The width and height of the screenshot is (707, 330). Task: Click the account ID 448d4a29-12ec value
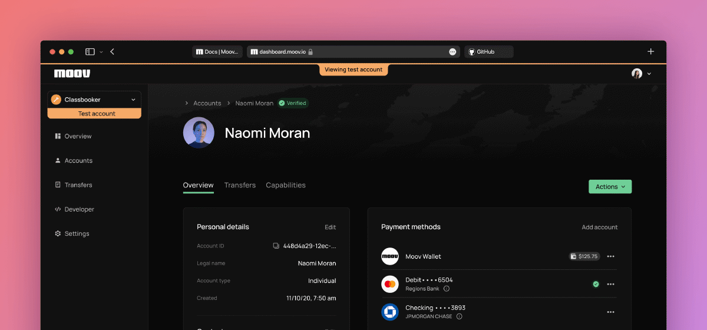click(x=310, y=246)
